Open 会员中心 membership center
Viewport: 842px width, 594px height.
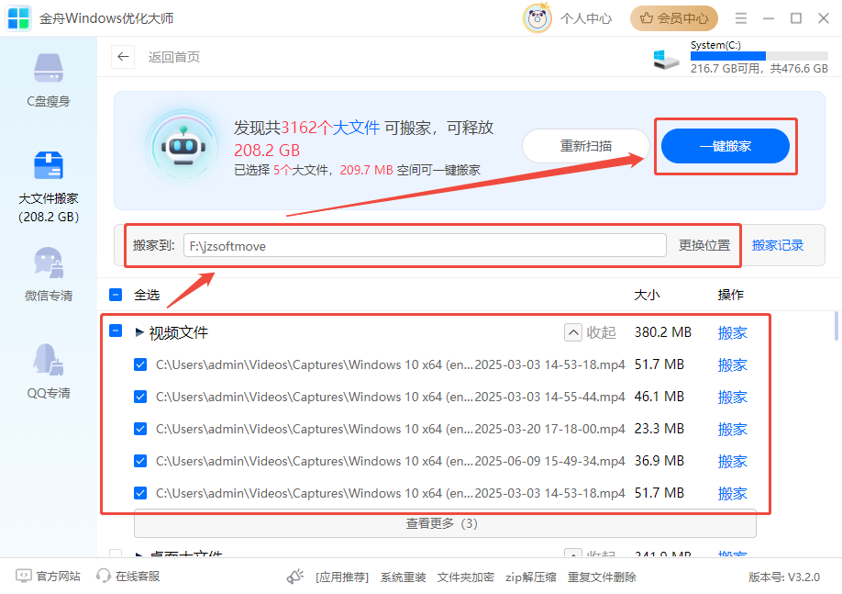coord(674,18)
